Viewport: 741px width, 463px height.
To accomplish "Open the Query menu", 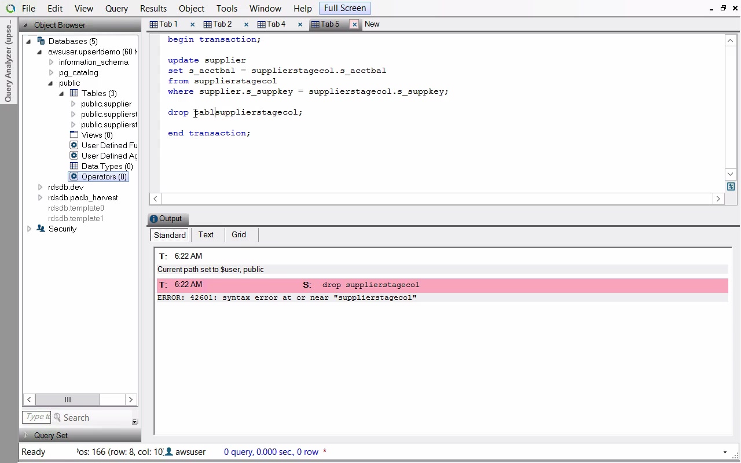I will pos(116,9).
